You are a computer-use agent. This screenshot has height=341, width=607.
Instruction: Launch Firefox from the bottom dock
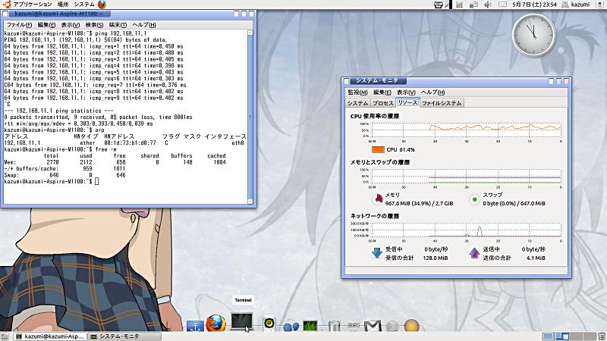(215, 324)
